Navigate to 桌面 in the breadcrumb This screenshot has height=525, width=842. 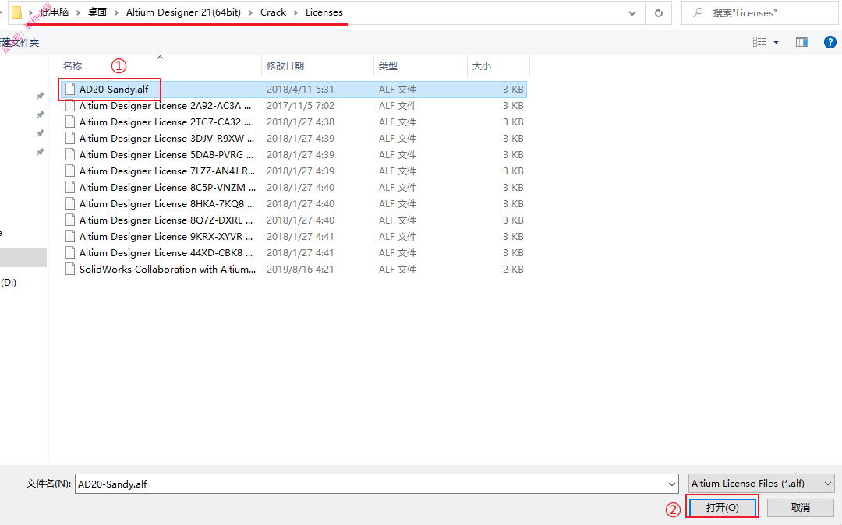pos(97,12)
